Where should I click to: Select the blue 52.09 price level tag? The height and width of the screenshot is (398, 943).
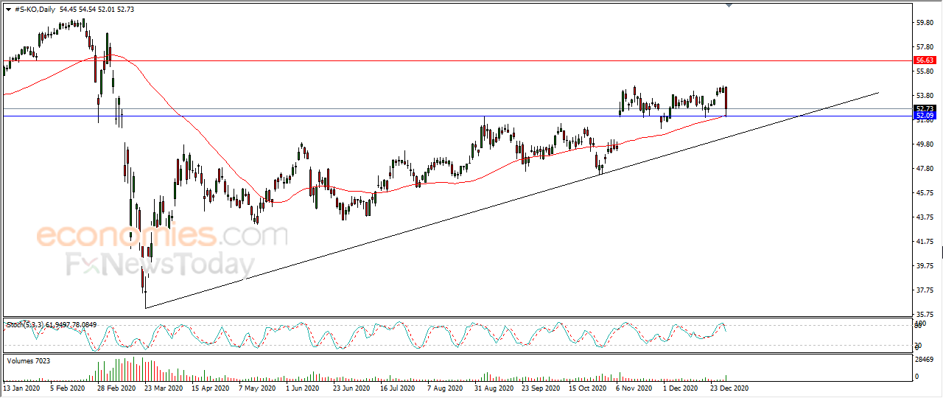point(925,116)
